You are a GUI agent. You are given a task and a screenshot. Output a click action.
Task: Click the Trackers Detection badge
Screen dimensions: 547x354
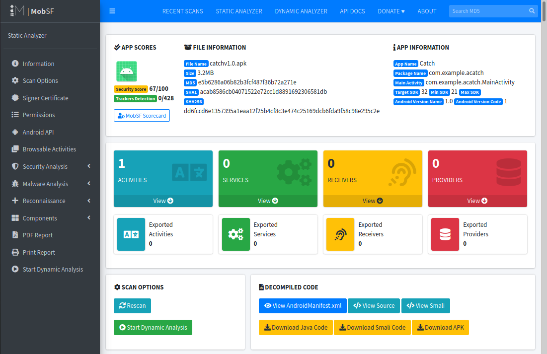click(x=135, y=99)
